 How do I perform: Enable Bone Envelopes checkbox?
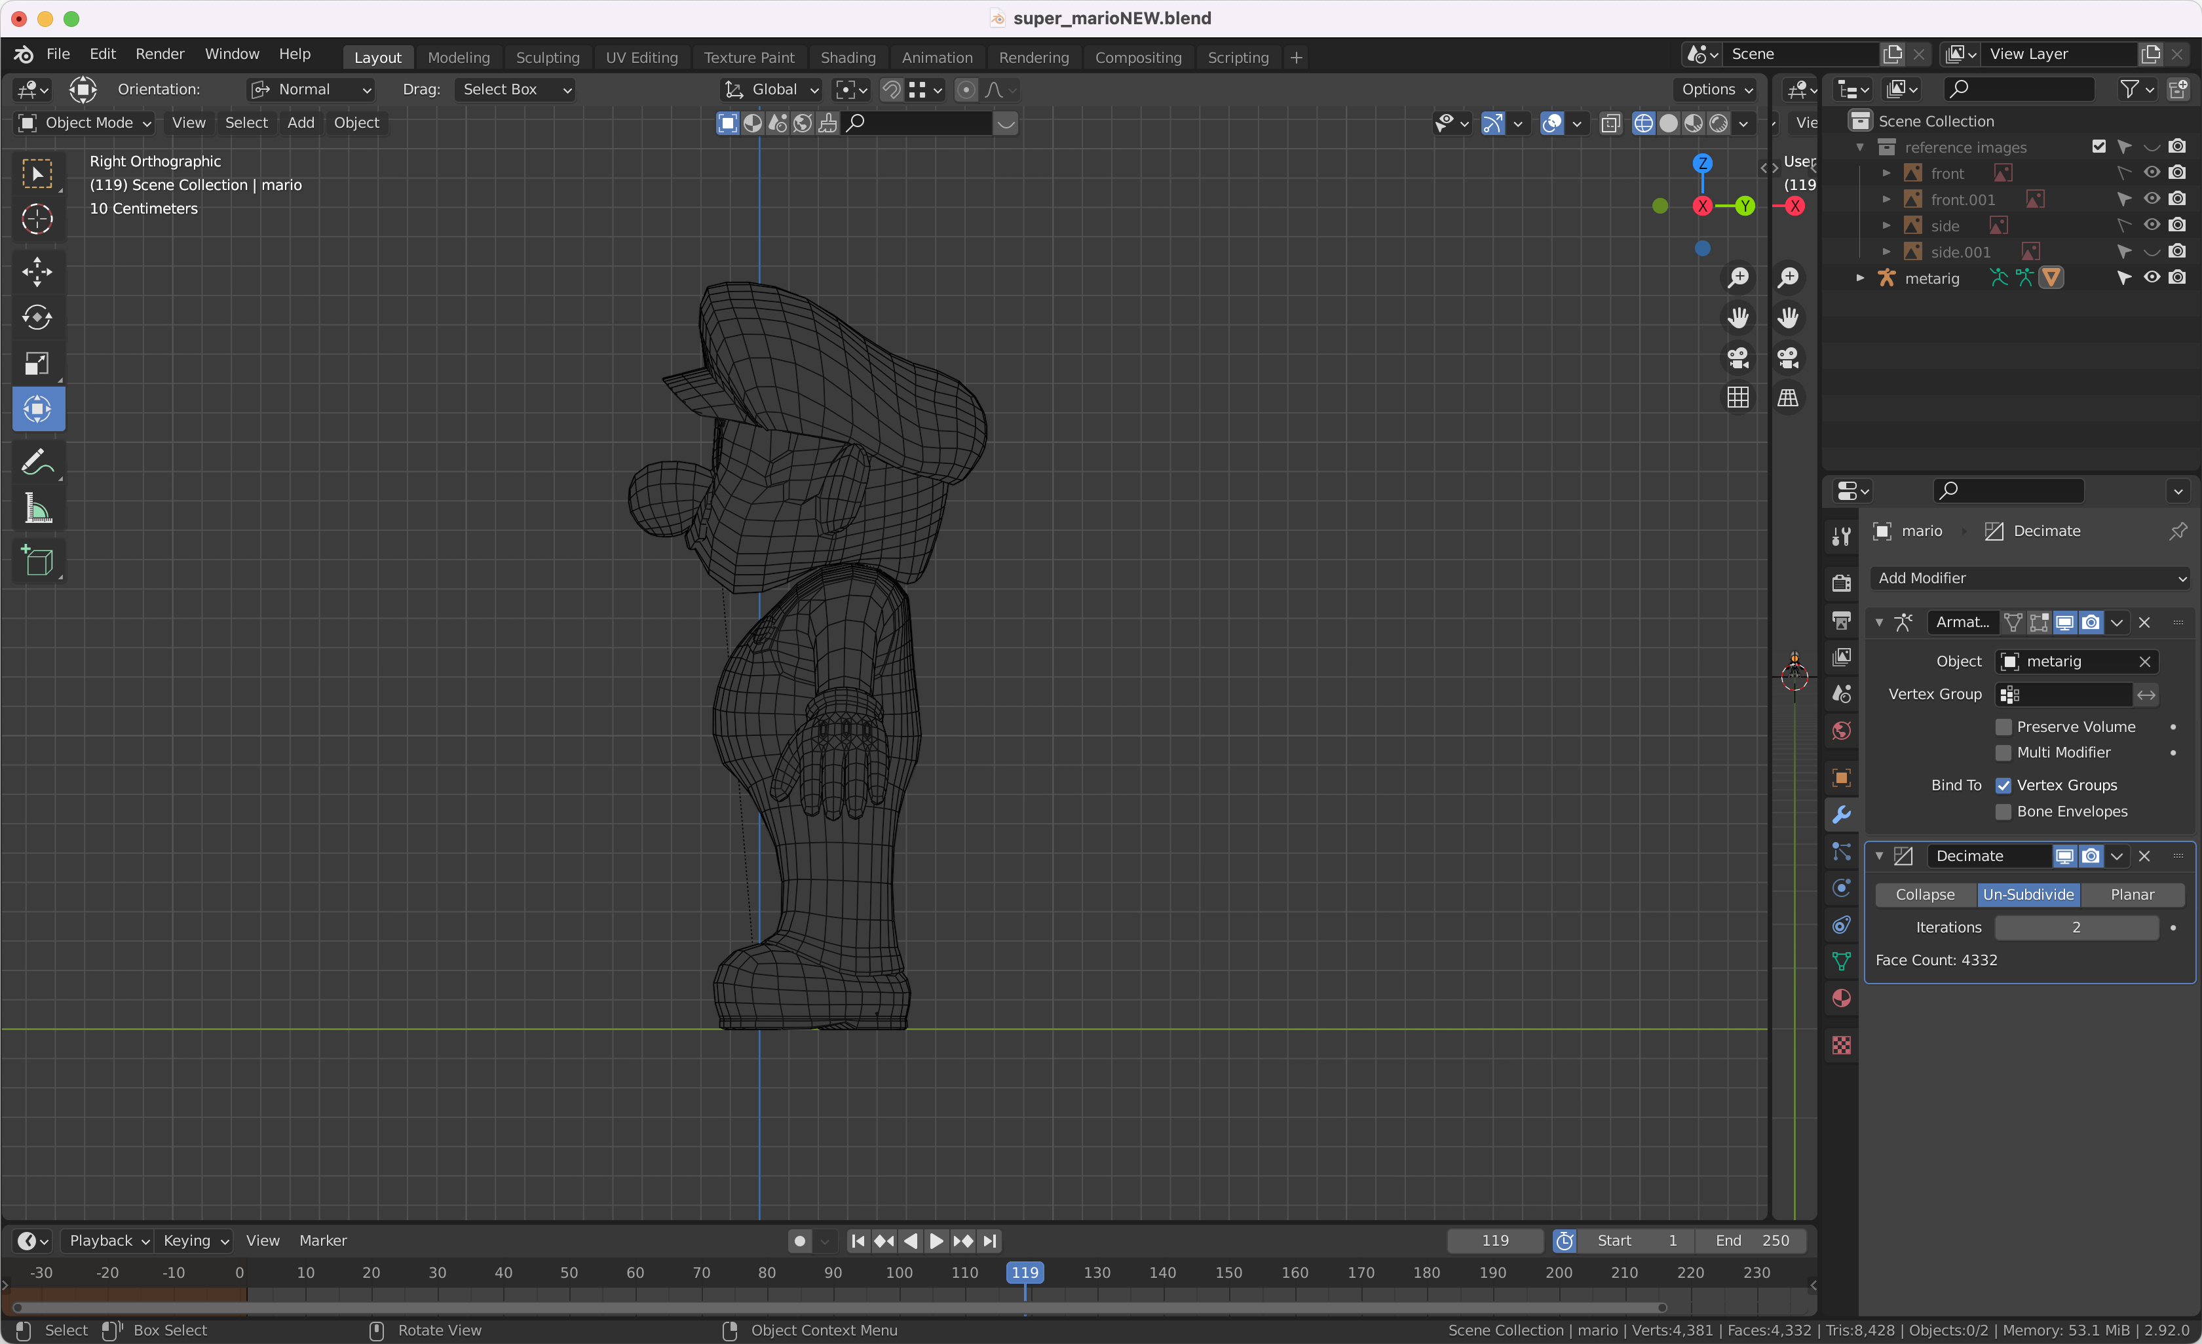2003,813
